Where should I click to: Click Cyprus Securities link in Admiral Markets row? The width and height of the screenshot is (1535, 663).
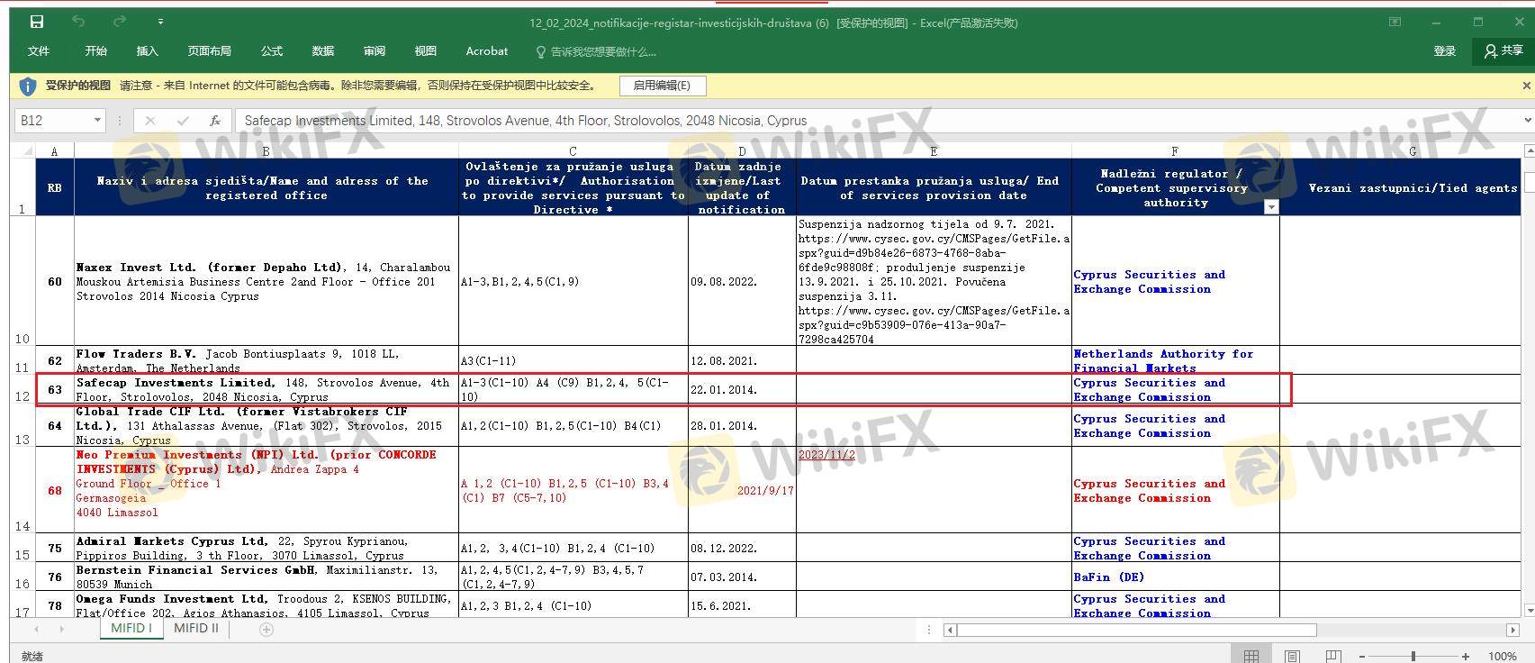[1149, 548]
